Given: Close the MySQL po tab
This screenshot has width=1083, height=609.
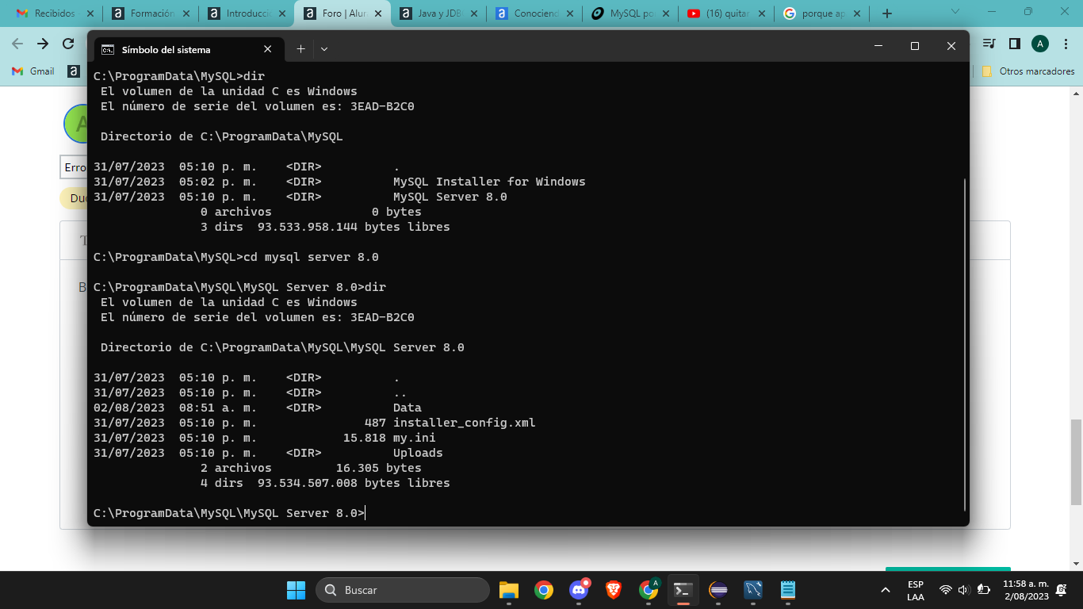Looking at the screenshot, I should 665,13.
